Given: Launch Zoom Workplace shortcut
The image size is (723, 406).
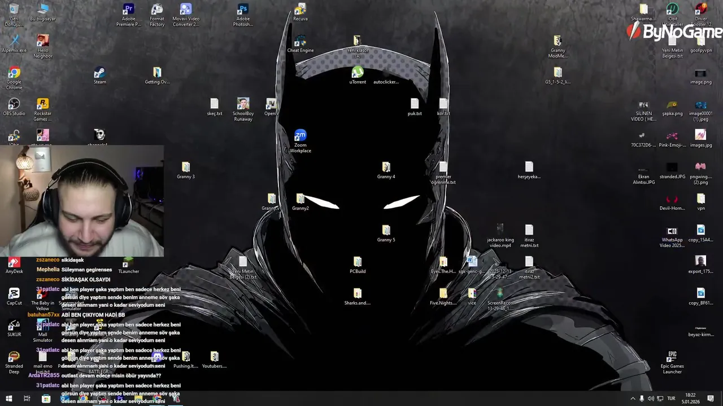Looking at the screenshot, I should [x=300, y=141].
